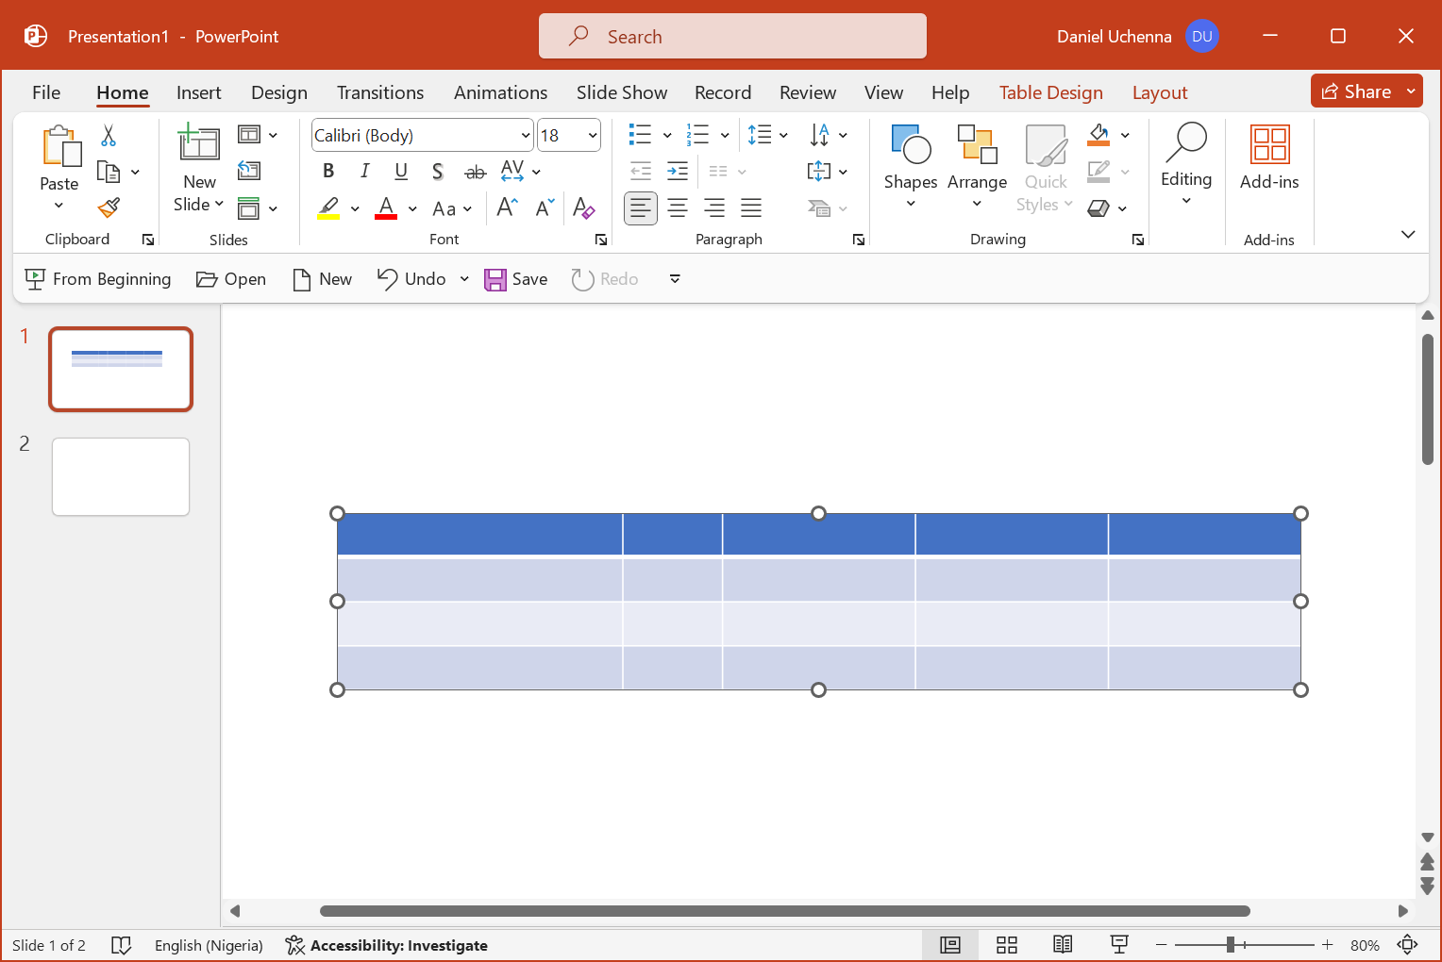This screenshot has height=962, width=1442.
Task: Cut using the scissors icon
Action: (108, 137)
